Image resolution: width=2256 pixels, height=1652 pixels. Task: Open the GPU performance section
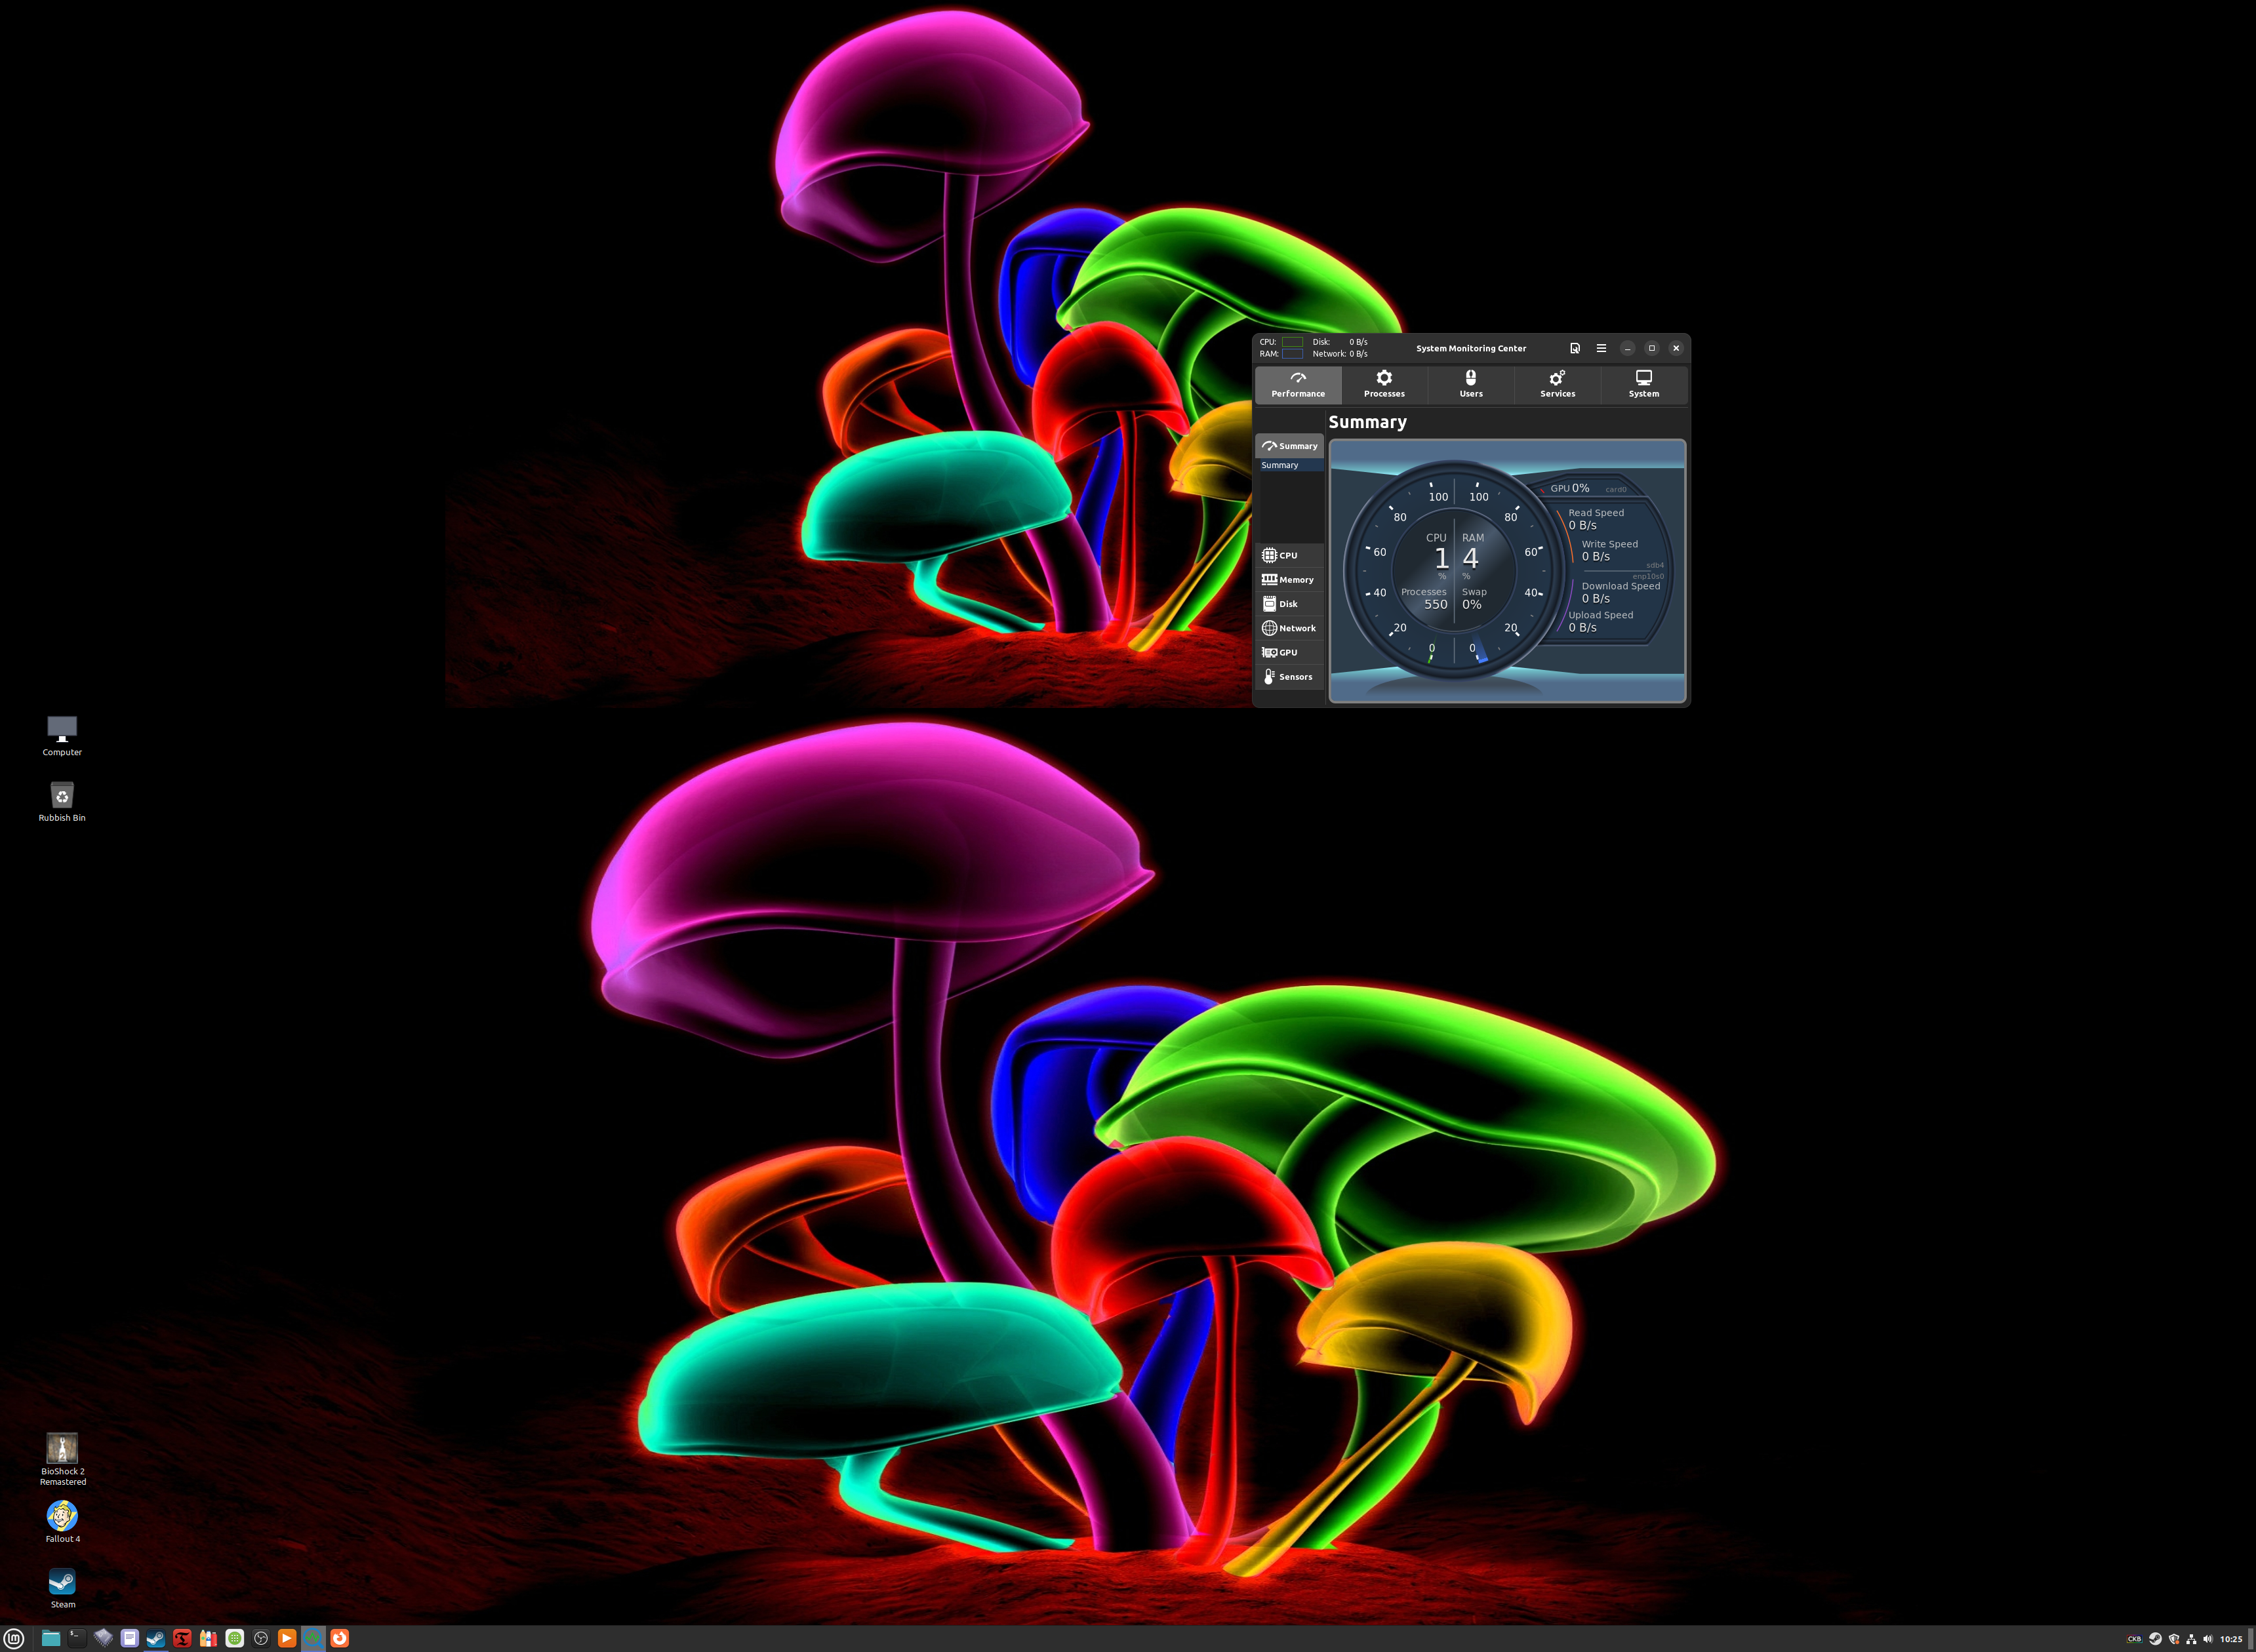point(1289,652)
